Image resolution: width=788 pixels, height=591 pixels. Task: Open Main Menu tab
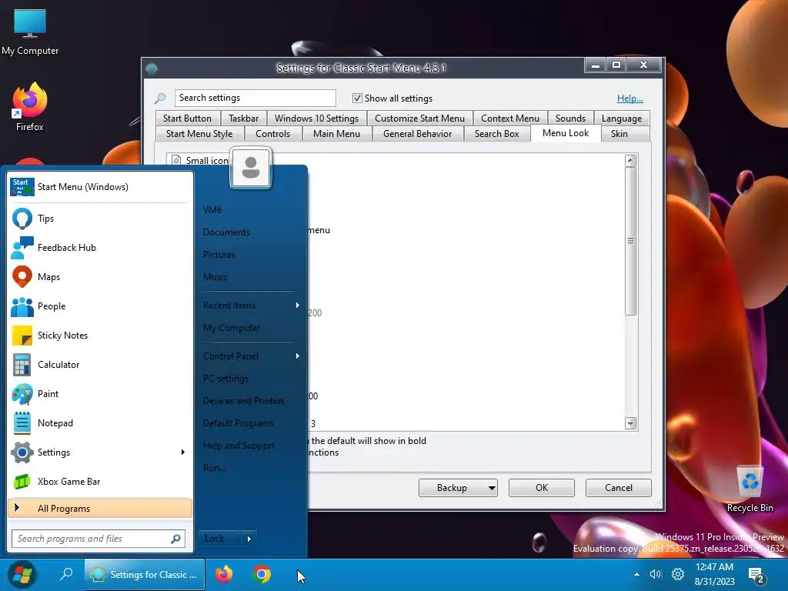pyautogui.click(x=336, y=134)
